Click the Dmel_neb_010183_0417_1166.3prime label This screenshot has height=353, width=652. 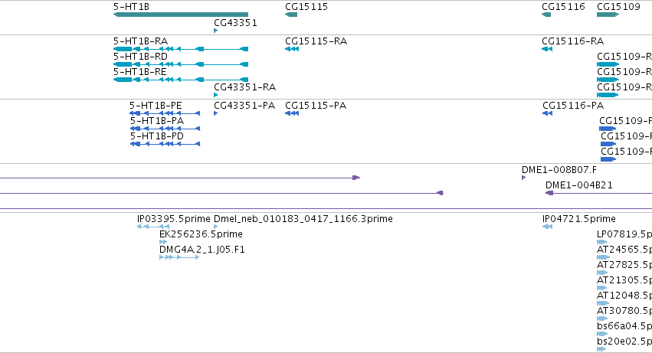click(x=303, y=219)
